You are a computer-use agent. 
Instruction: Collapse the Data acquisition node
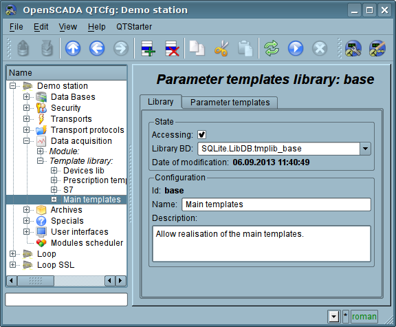coord(26,141)
